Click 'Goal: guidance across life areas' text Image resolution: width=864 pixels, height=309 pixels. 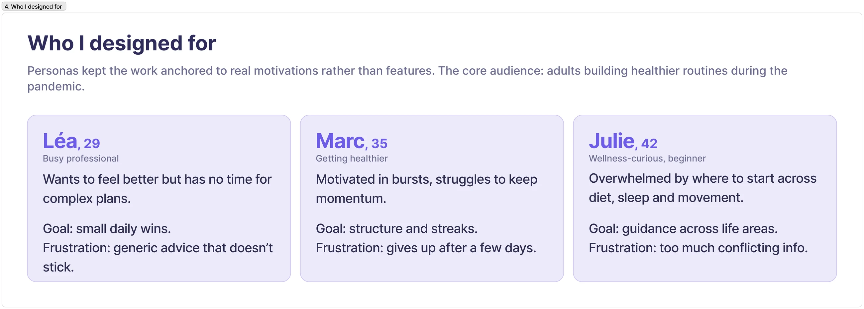pos(683,229)
